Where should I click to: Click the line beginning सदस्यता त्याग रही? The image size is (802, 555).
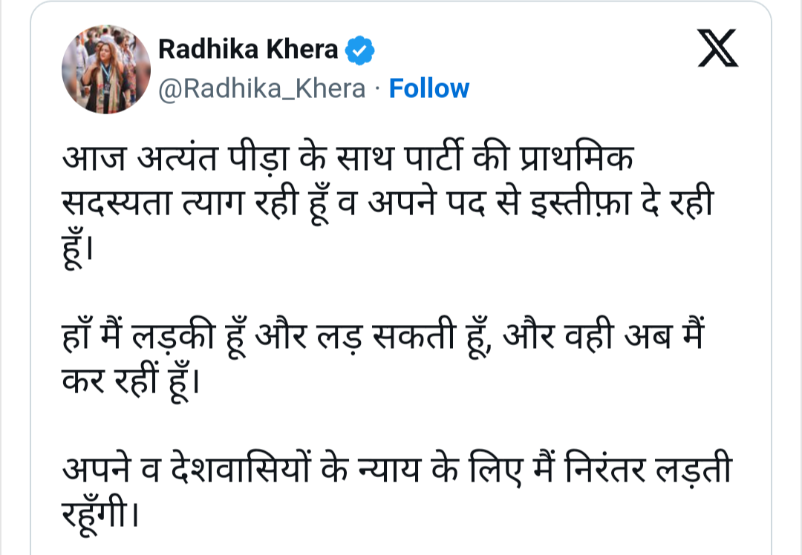388,204
